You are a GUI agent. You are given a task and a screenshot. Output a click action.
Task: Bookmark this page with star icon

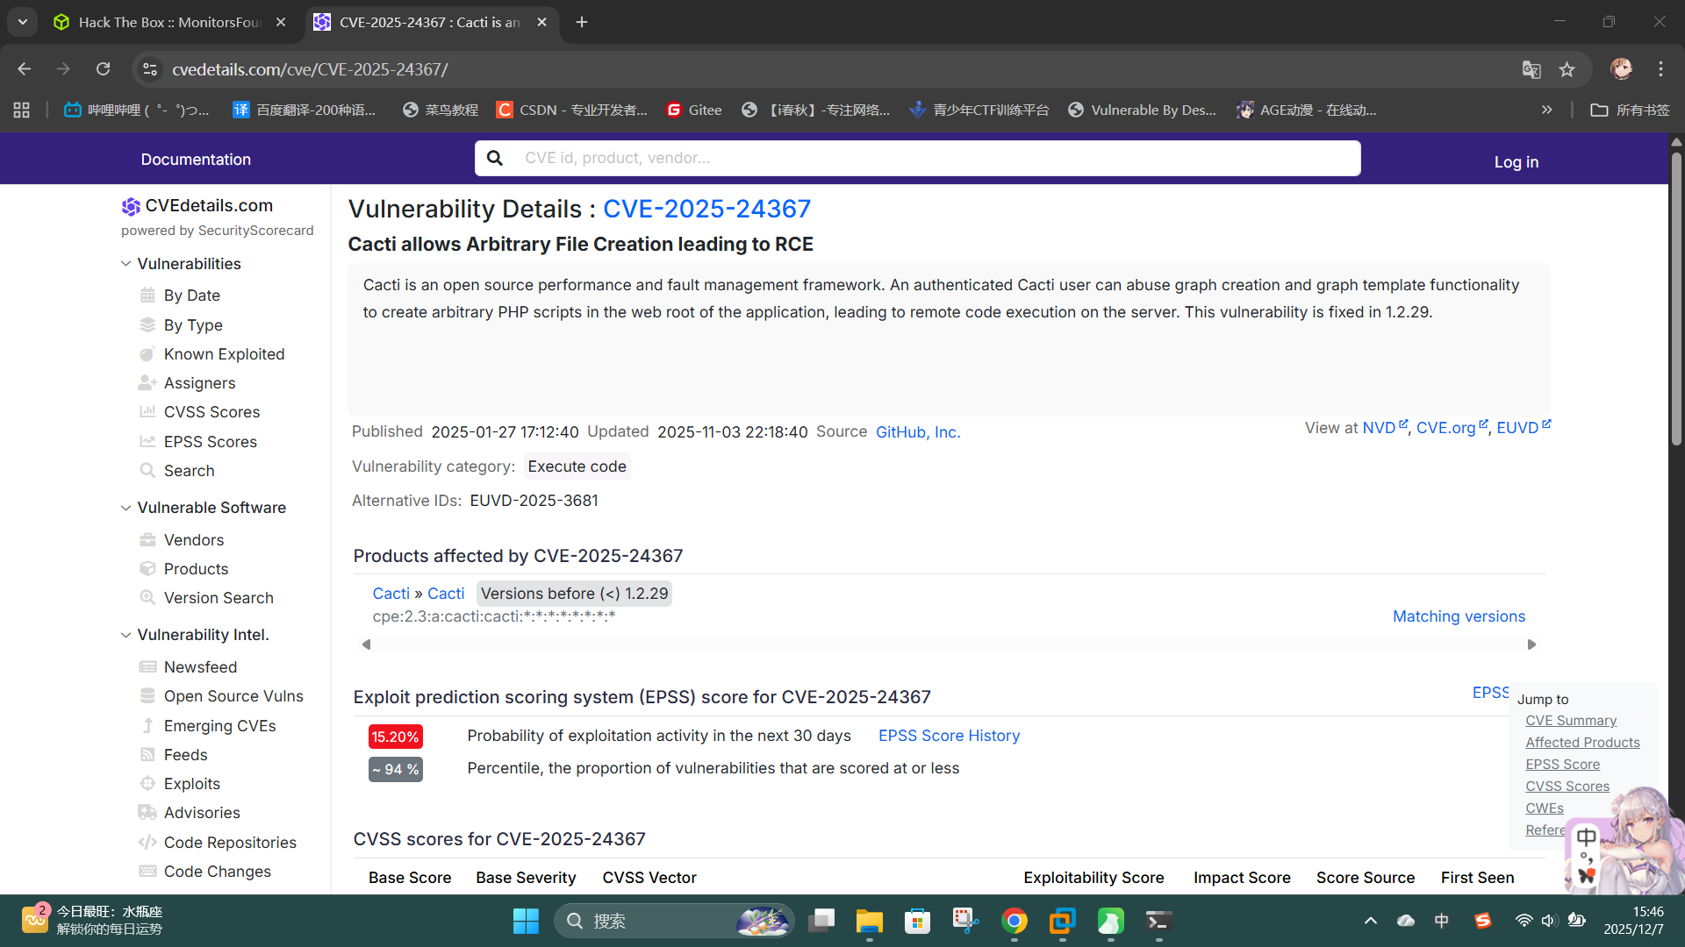1567,69
